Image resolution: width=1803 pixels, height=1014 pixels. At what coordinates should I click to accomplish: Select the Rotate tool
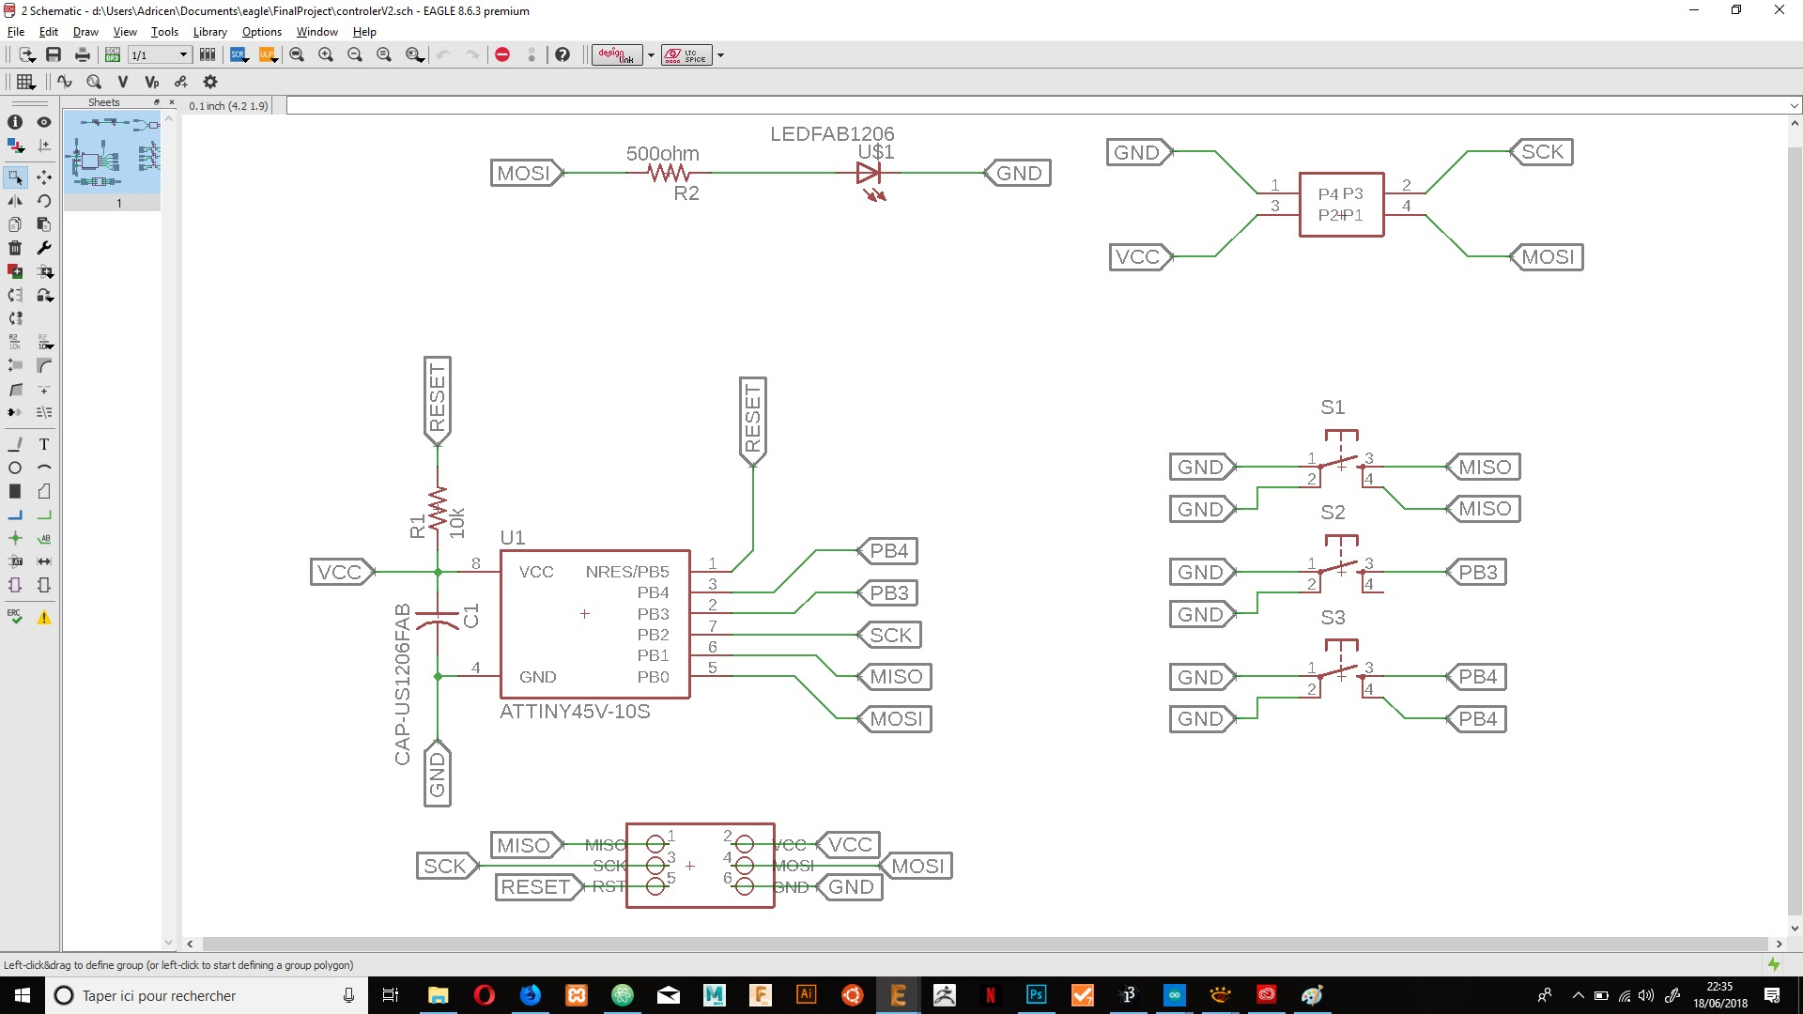43,201
